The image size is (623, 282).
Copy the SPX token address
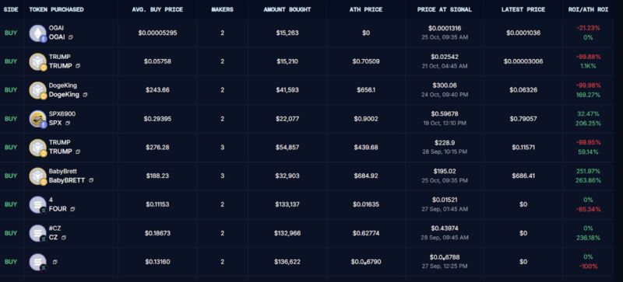tap(68, 124)
